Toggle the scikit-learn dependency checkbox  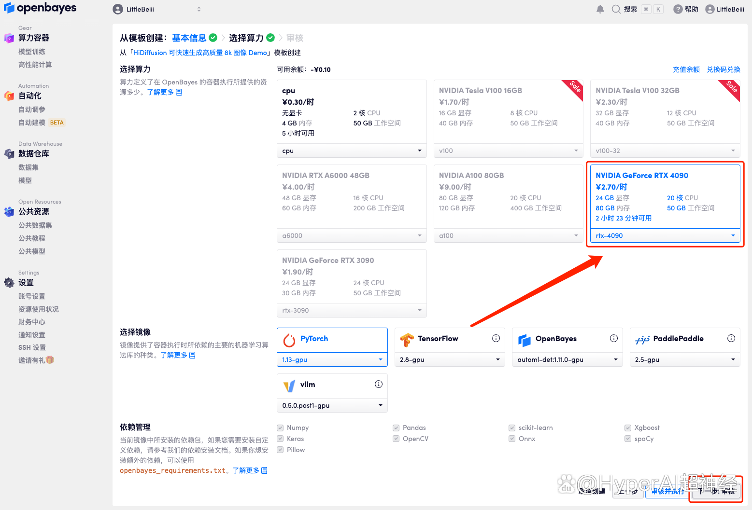[x=512, y=428]
